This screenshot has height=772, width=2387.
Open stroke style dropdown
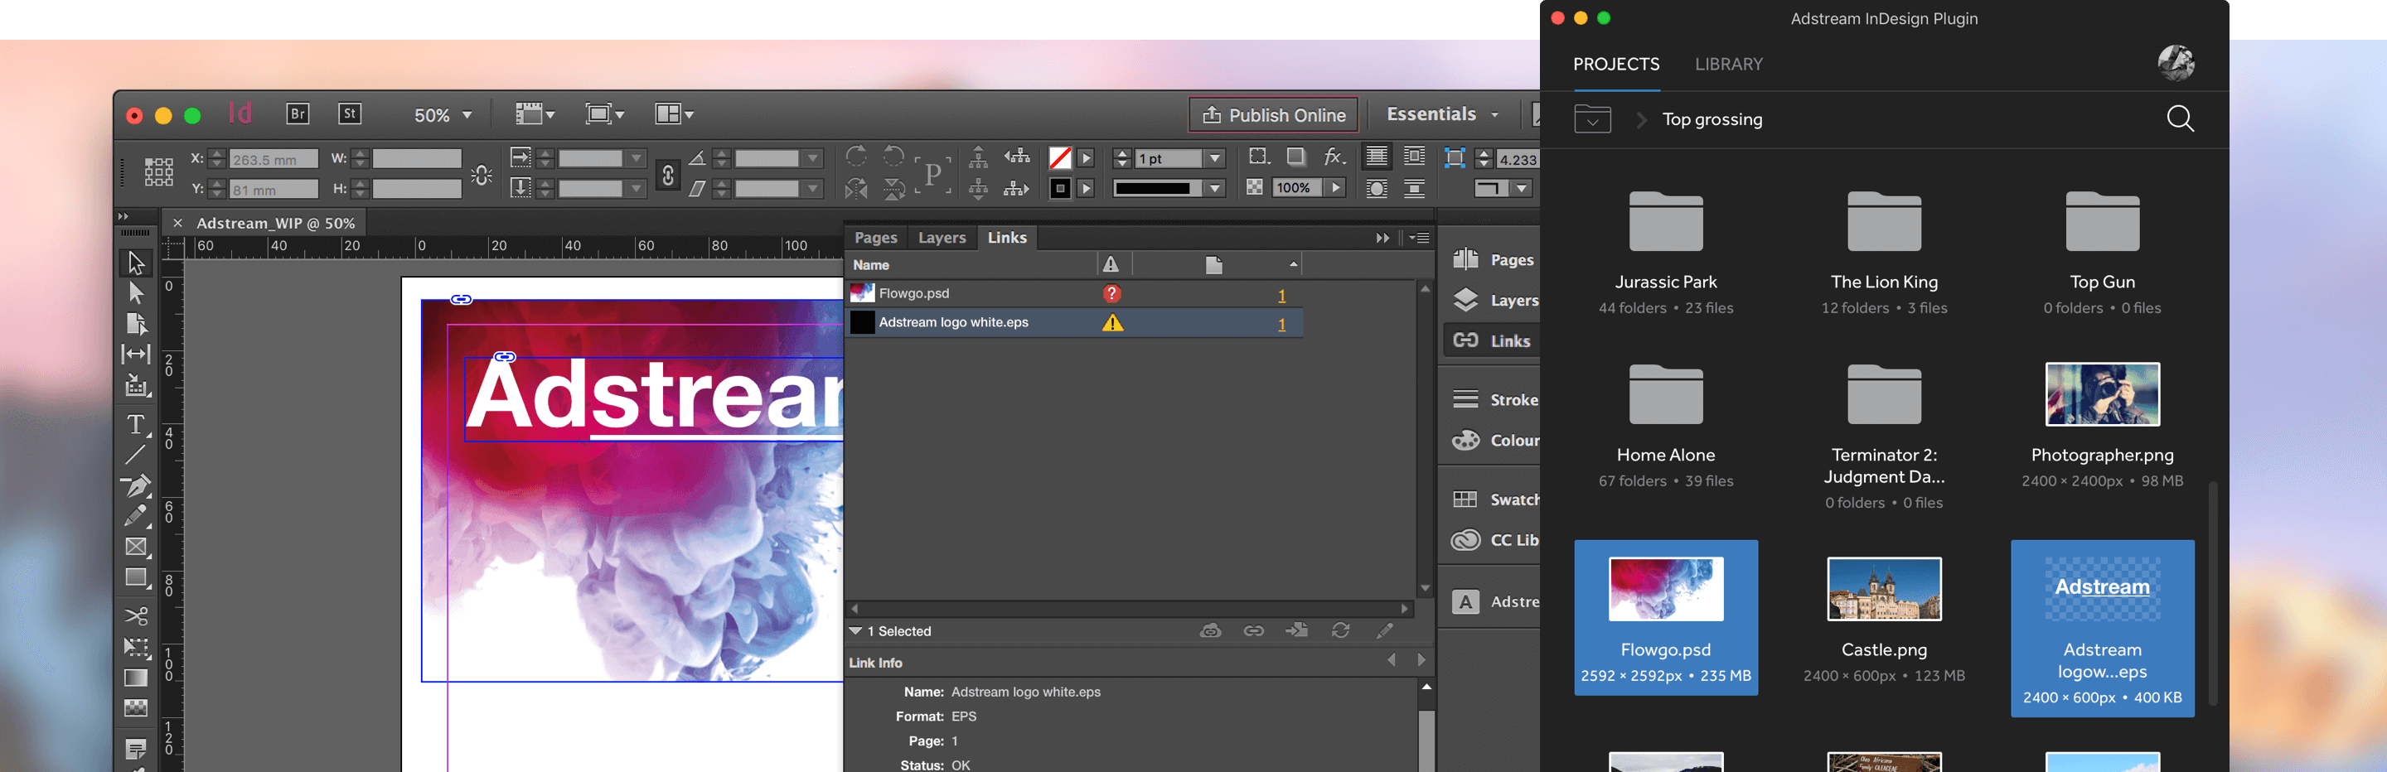coord(1216,189)
